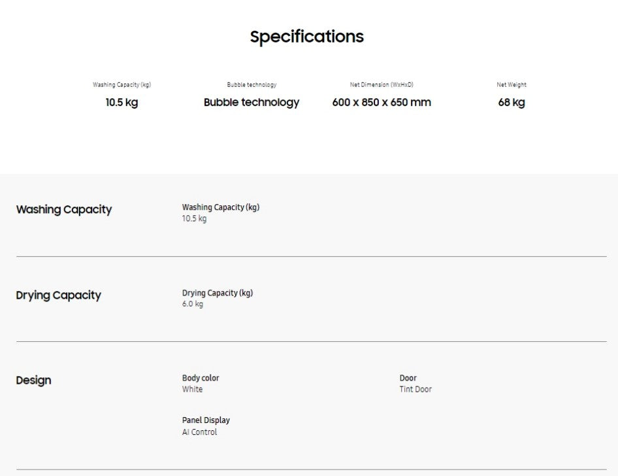Click the Drying Capacity (kg) spec label
Viewport: 618px width, 476px height.
(218, 293)
